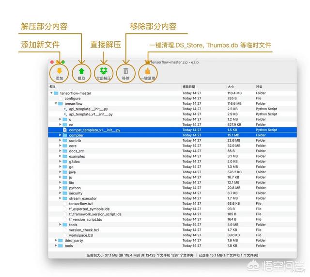Click the third_party folder name
Viewport: 310px width, 277px height.
pyautogui.click(x=74, y=241)
